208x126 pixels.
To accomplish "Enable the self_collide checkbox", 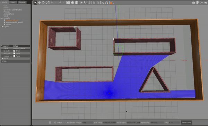I will pos(14,54).
